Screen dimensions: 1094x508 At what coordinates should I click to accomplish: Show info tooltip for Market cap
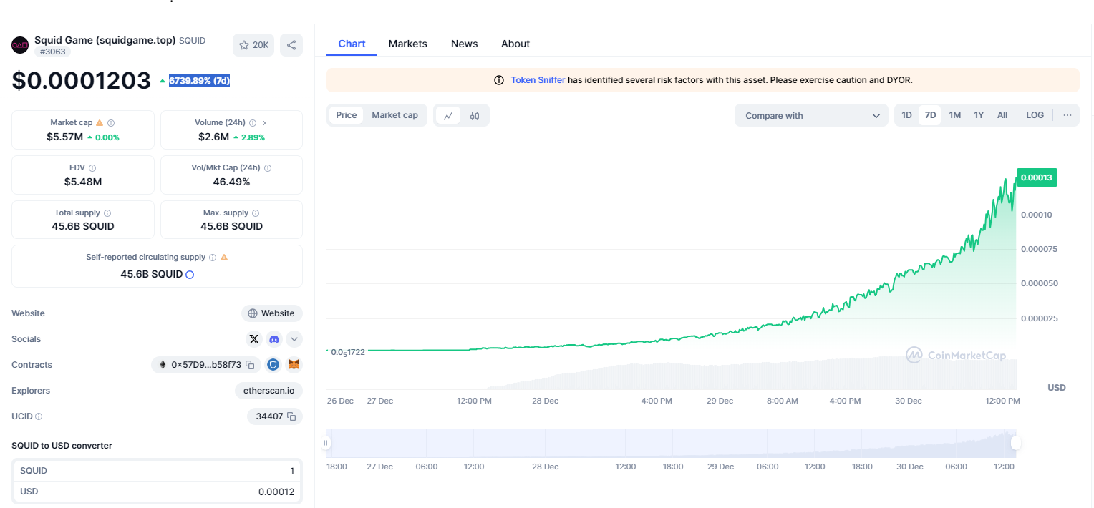pos(111,123)
